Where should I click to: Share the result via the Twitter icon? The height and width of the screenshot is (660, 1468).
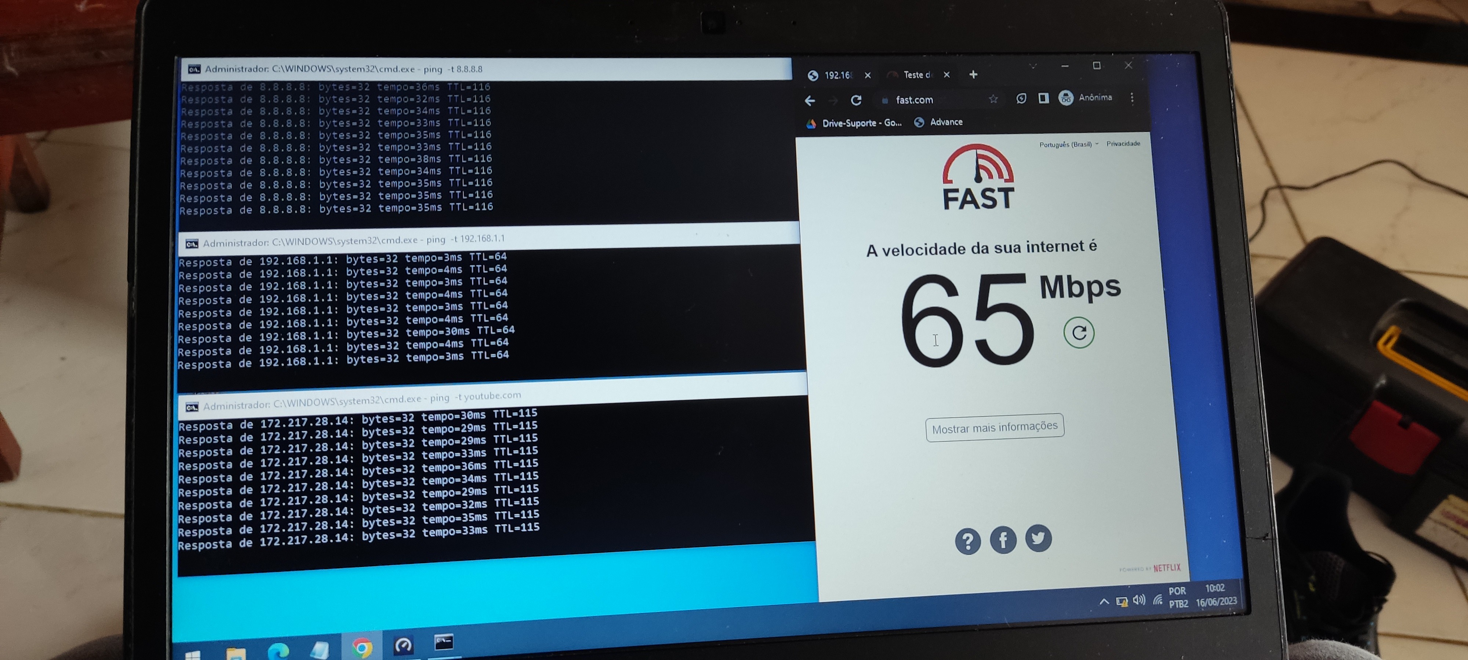(x=1038, y=538)
